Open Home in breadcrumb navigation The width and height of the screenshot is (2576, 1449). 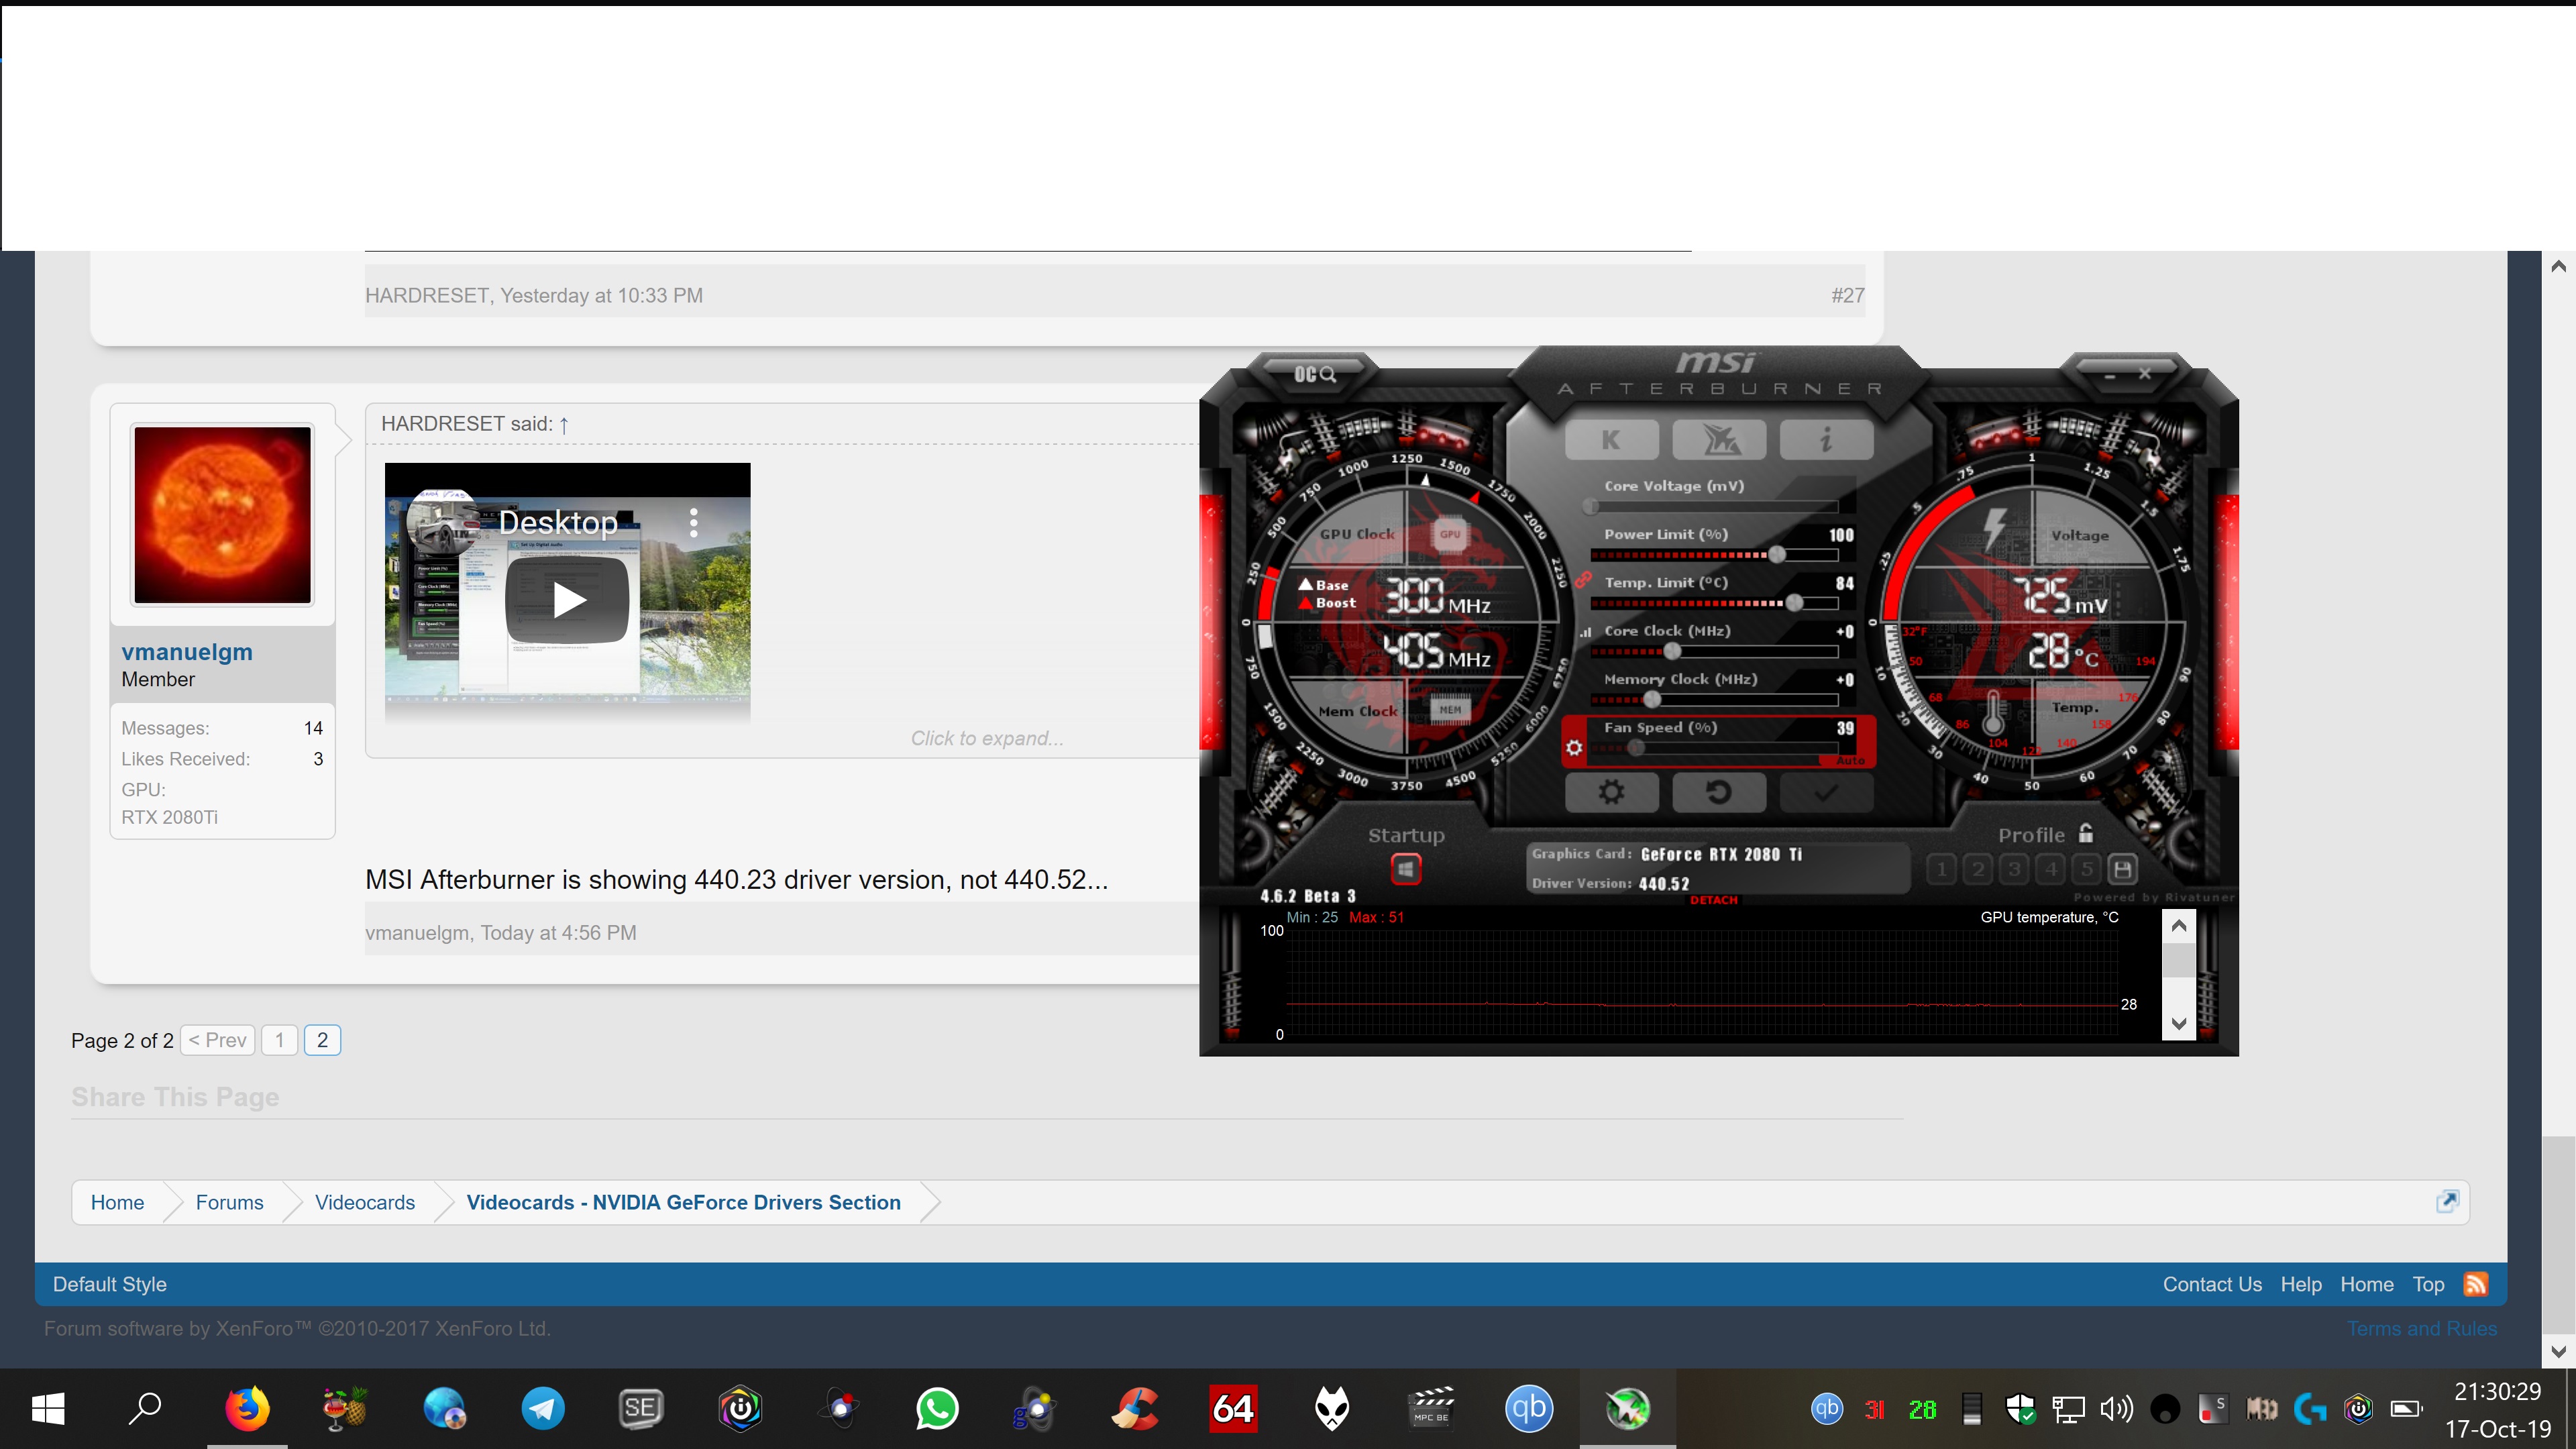click(117, 1202)
